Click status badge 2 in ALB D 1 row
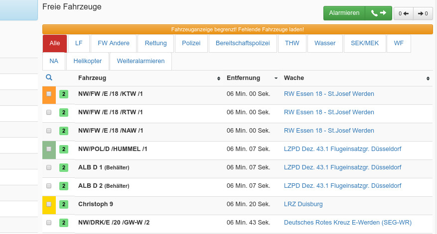 tap(64, 167)
